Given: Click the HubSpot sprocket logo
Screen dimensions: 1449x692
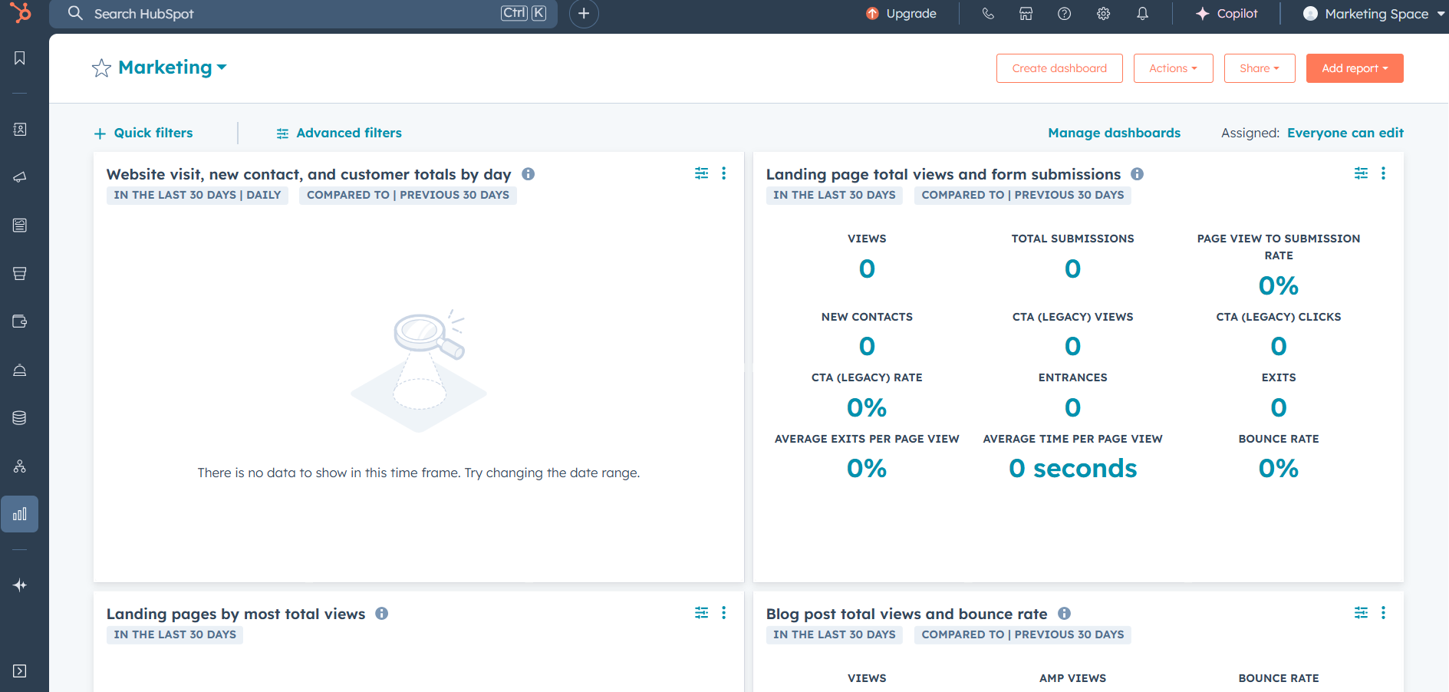Looking at the screenshot, I should [21, 12].
